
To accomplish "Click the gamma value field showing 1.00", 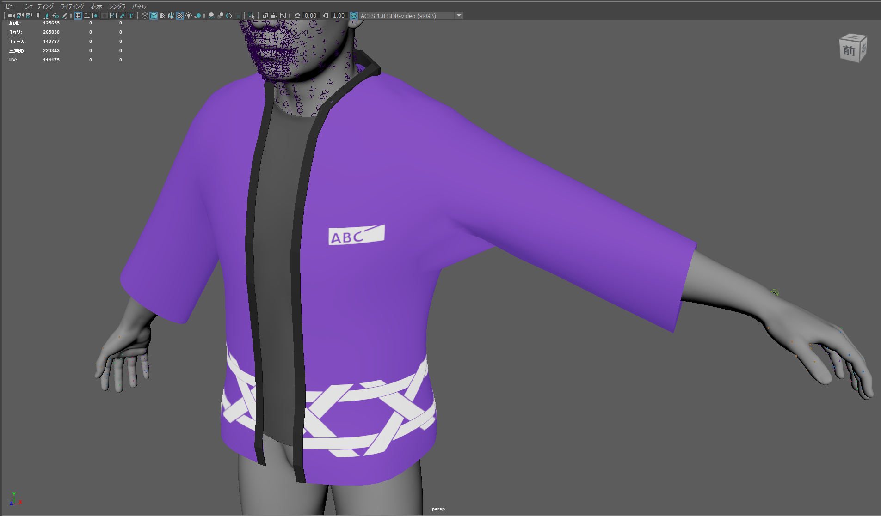I will (339, 16).
